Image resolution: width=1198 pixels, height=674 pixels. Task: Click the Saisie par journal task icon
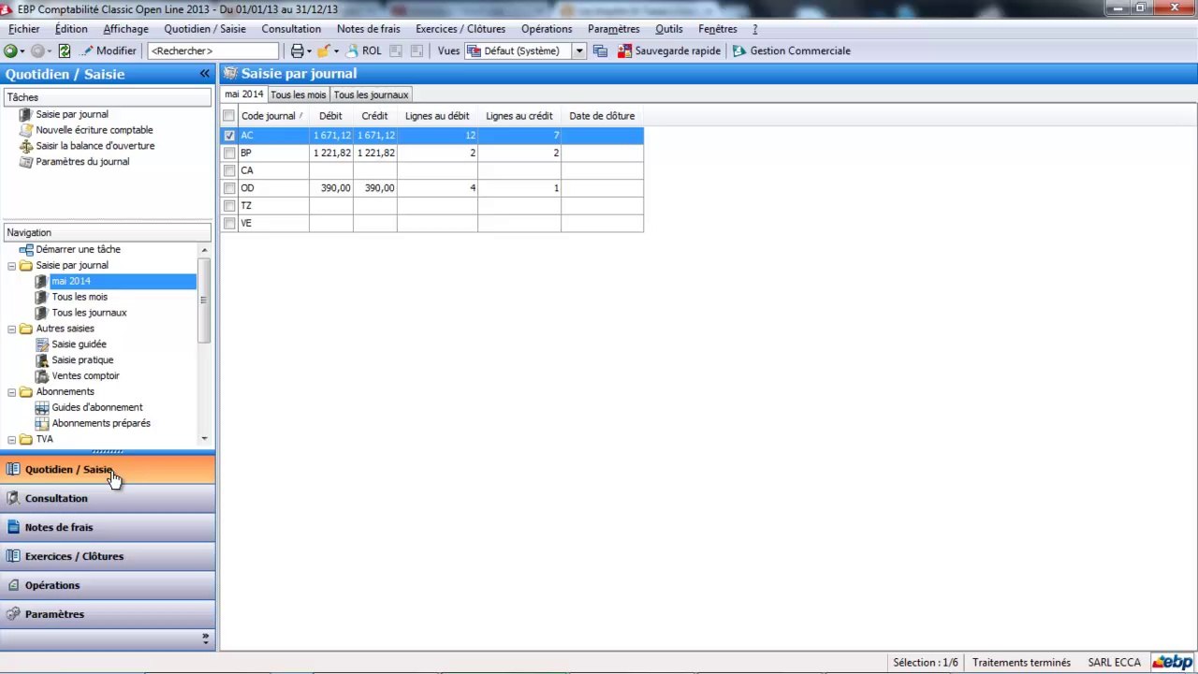26,114
